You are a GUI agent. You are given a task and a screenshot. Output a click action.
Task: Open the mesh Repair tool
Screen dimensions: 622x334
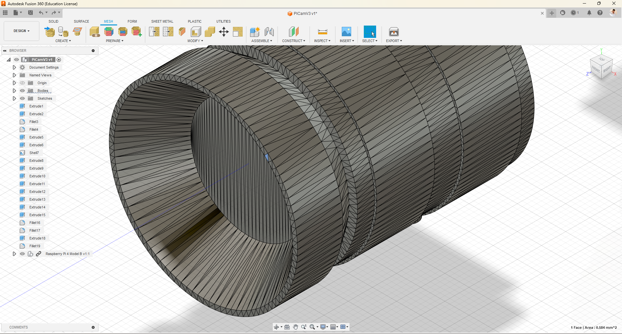[x=95, y=32]
